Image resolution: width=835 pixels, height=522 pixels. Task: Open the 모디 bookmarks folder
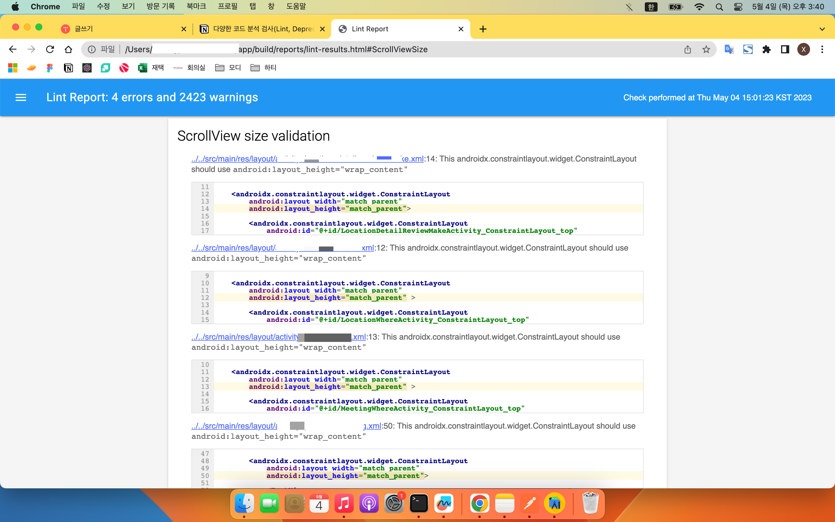[x=228, y=68]
